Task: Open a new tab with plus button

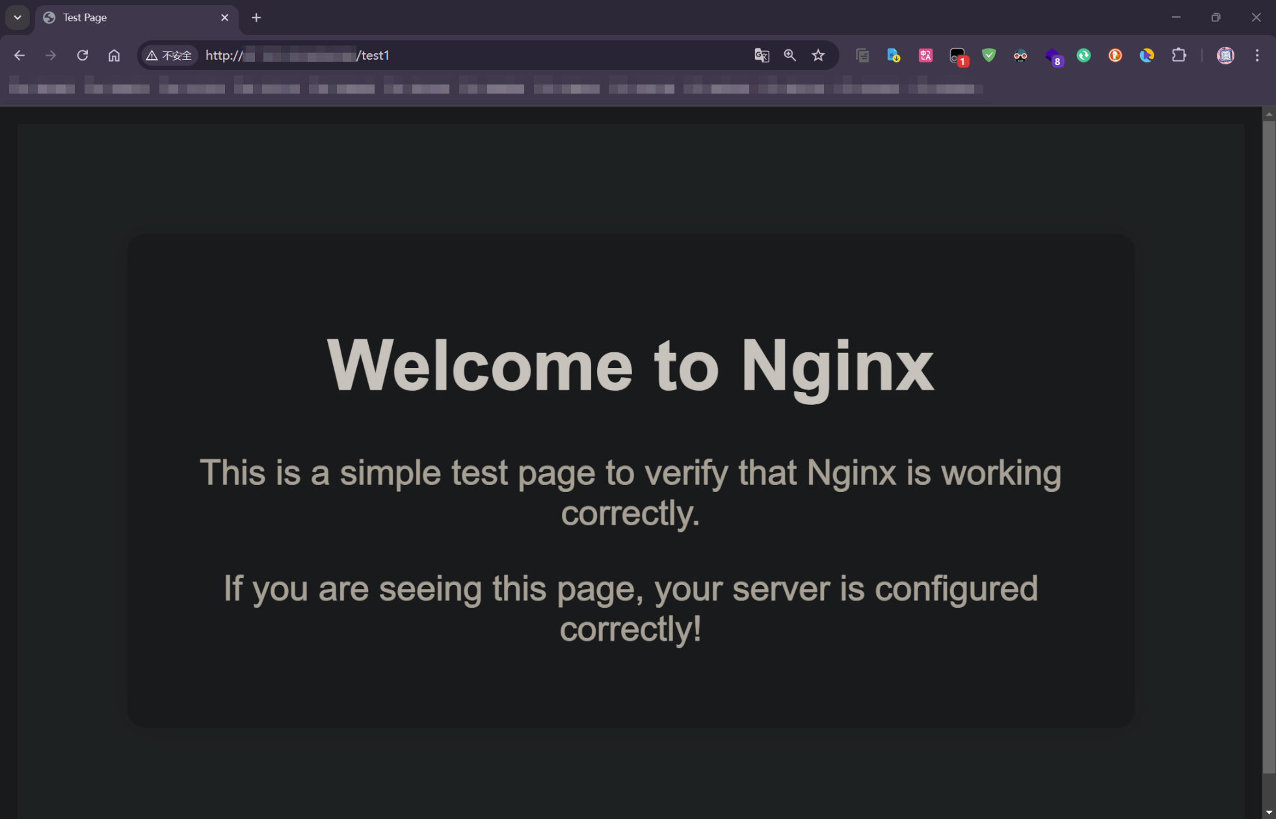Action: (256, 18)
